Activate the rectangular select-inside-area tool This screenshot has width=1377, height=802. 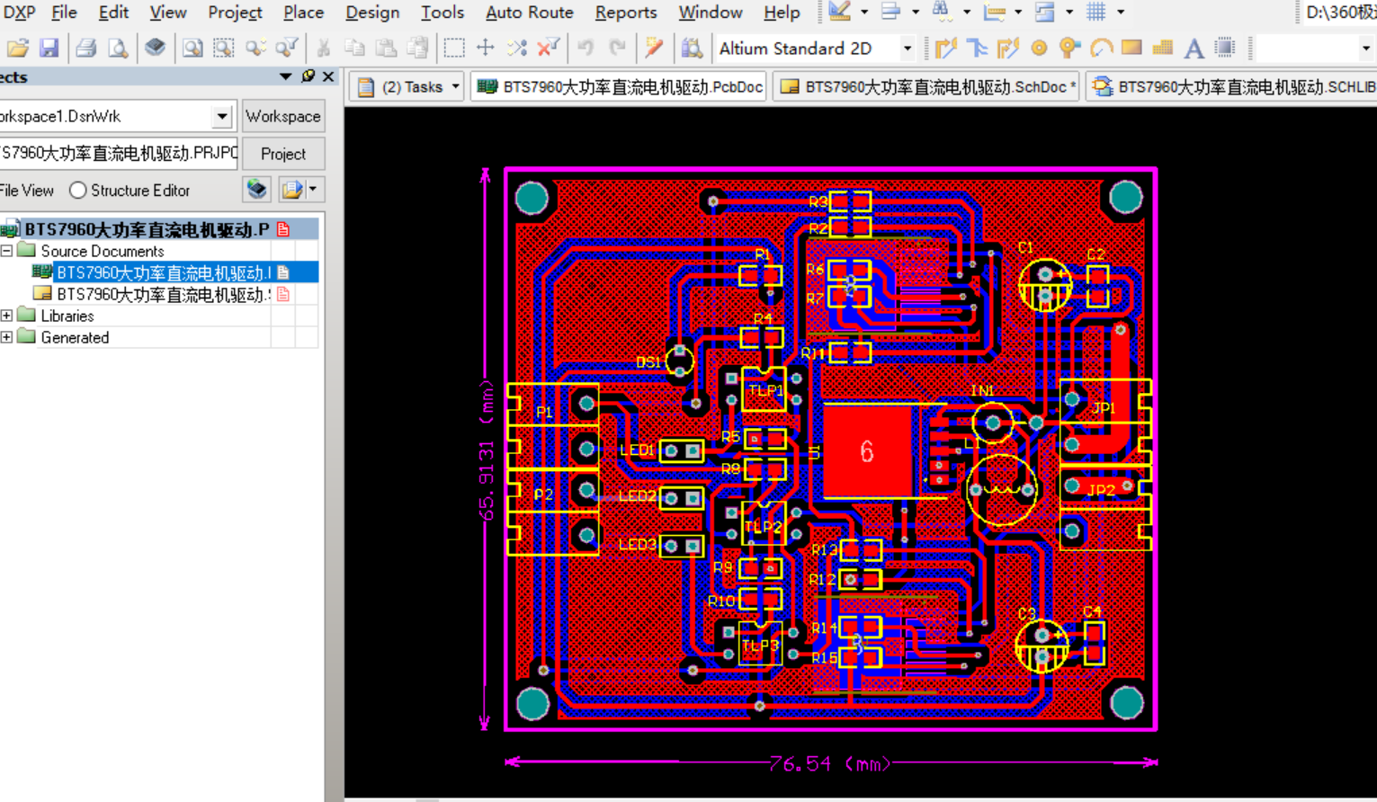(x=454, y=48)
